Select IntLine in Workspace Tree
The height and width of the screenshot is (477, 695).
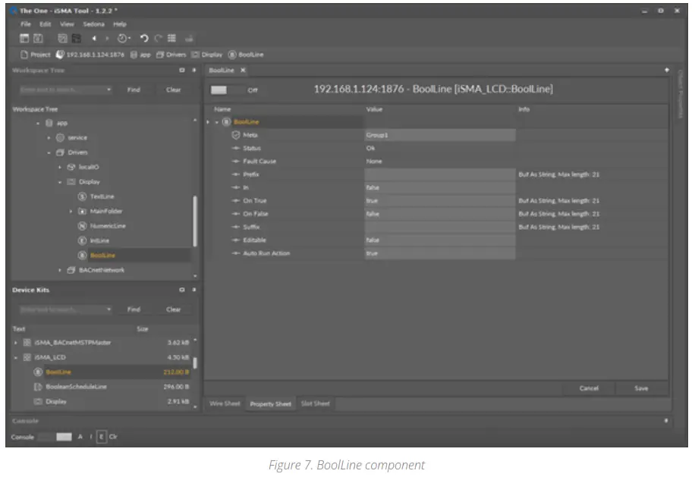pyautogui.click(x=99, y=240)
